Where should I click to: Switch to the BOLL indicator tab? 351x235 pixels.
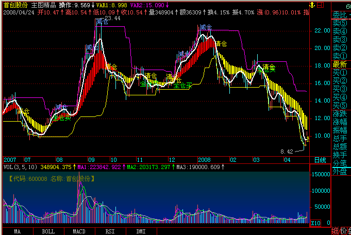(x=48, y=231)
